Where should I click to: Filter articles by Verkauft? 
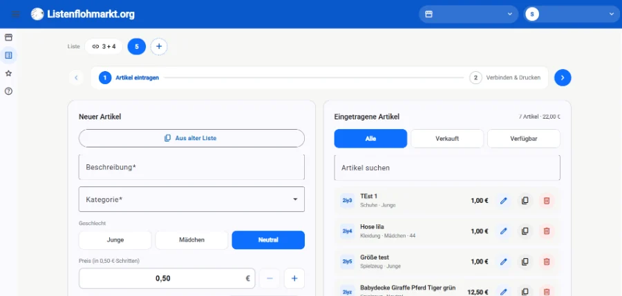(x=447, y=139)
